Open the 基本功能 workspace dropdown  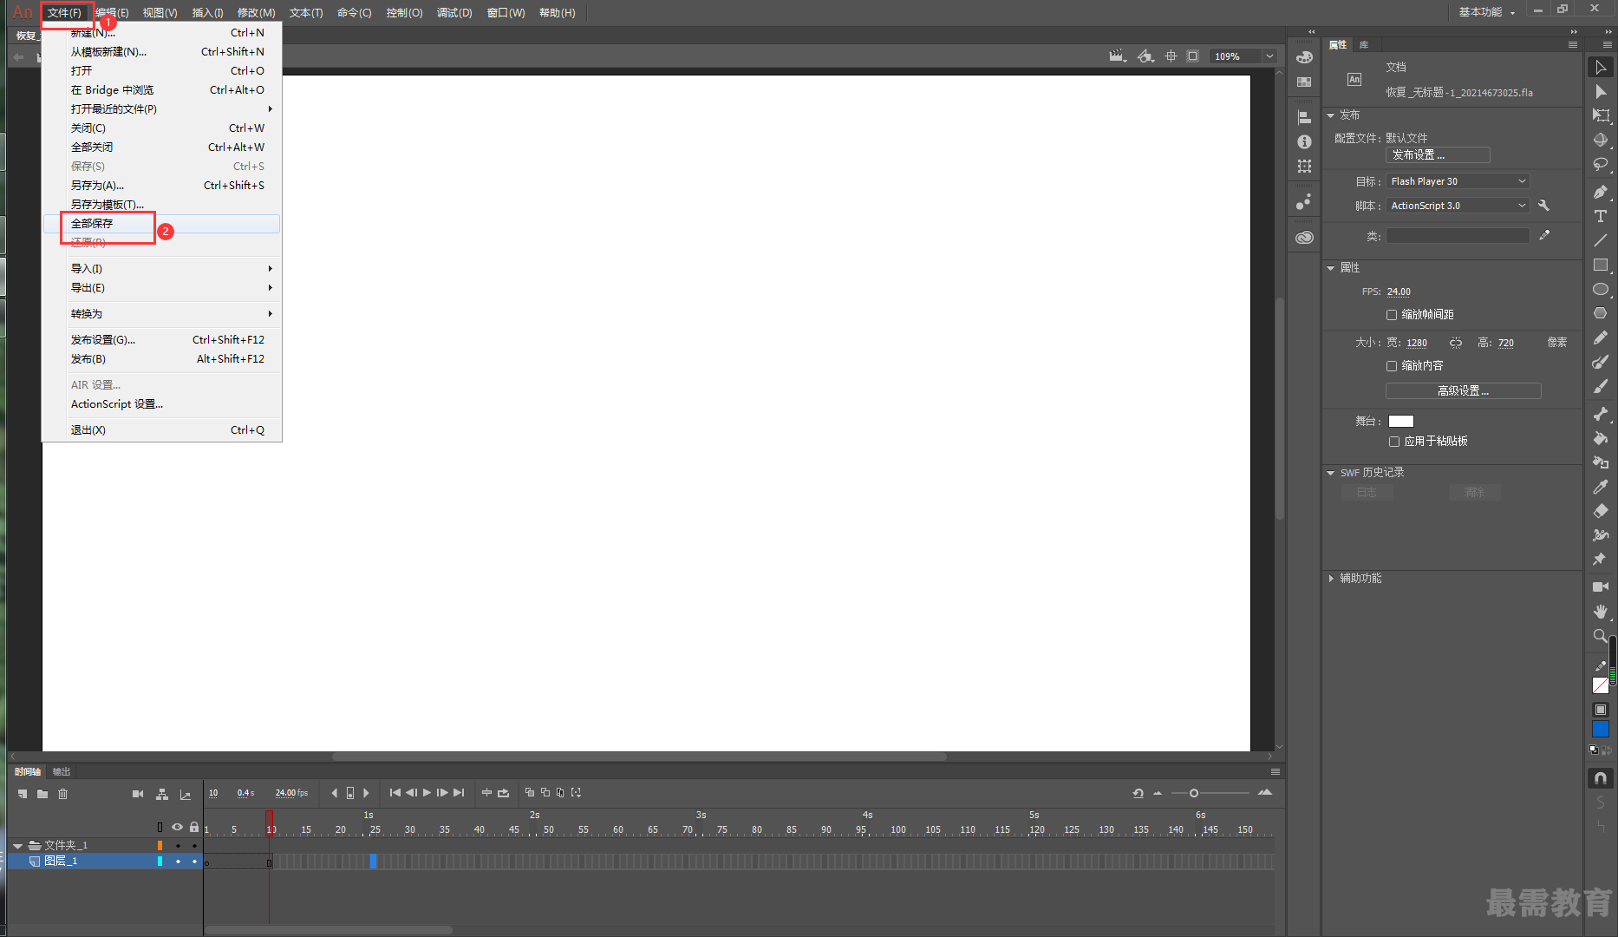point(1486,12)
